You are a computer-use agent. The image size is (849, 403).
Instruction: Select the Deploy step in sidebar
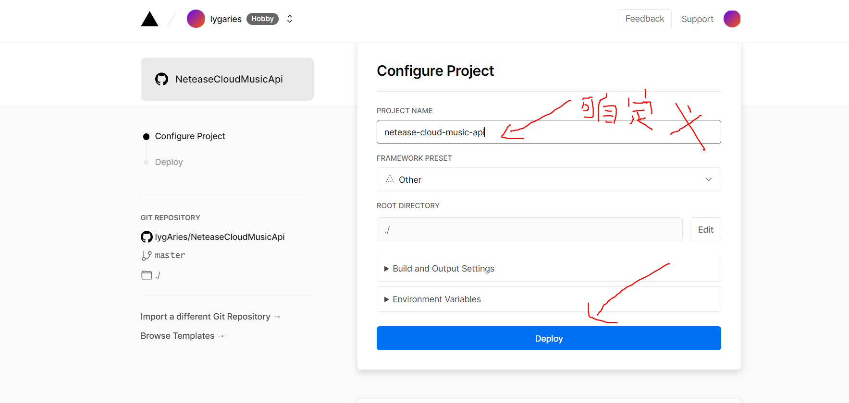169,162
